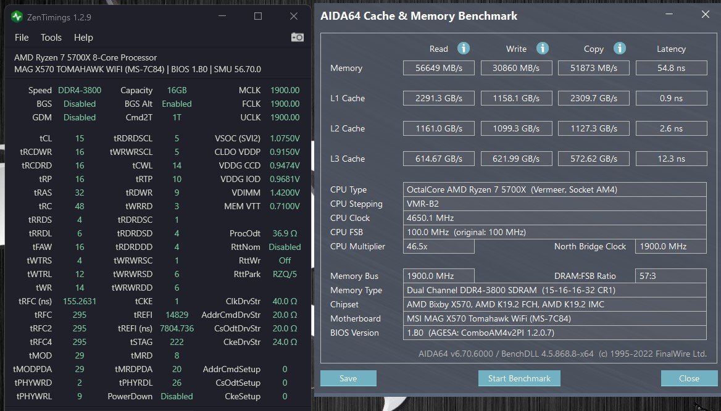This screenshot has height=411, width=721.
Task: Open the File menu in ZenTimings
Action: [22, 38]
